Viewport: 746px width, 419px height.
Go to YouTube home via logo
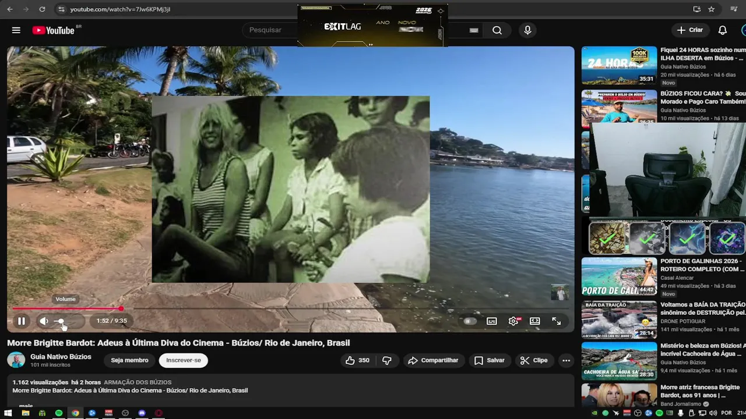tap(53, 30)
